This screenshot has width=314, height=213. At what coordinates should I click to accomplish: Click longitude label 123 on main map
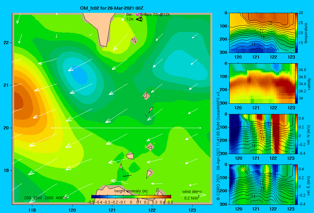tap(192, 210)
